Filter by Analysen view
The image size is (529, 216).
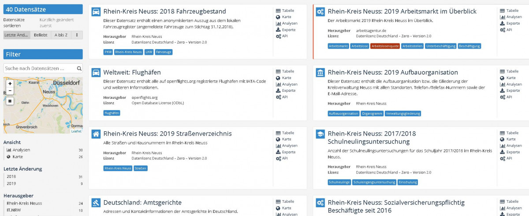pyautogui.click(x=21, y=150)
